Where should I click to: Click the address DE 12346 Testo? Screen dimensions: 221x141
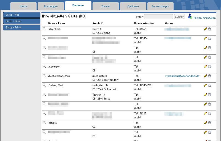(101, 99)
